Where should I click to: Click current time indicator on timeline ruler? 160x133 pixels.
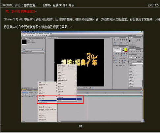click(87, 93)
